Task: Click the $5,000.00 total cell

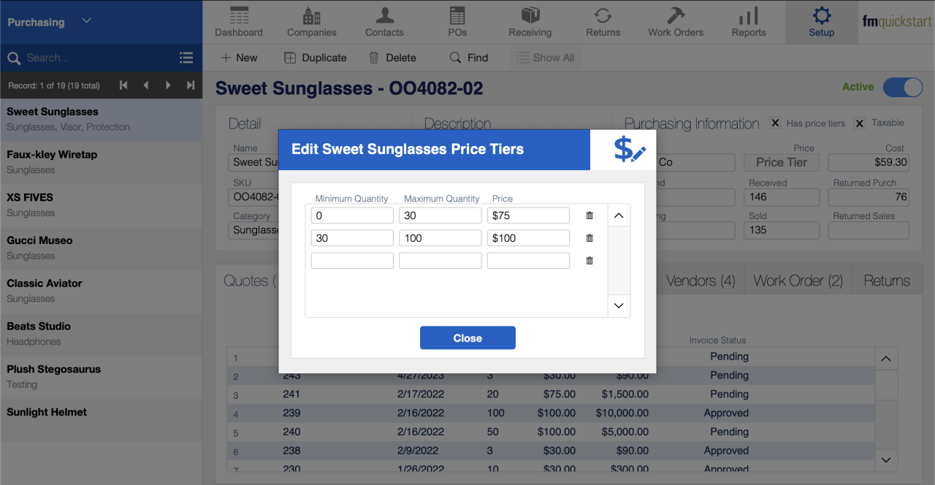Action: point(625,432)
